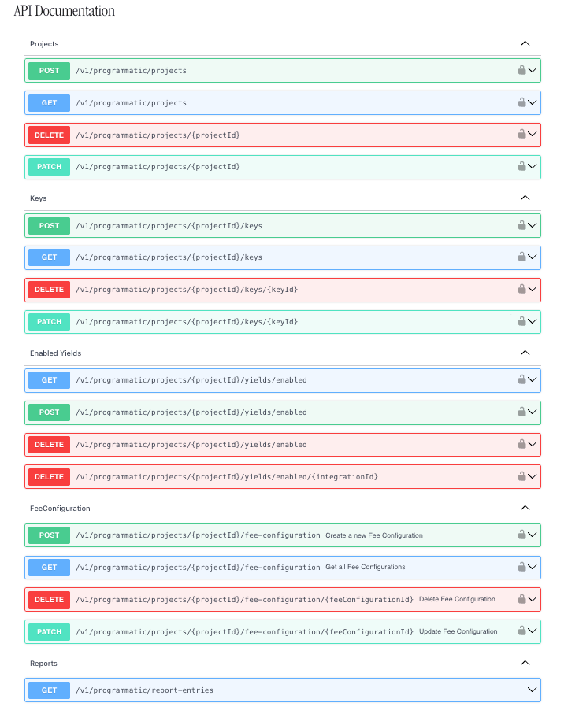Click lock icon on POST yields/enabled row

(521, 412)
